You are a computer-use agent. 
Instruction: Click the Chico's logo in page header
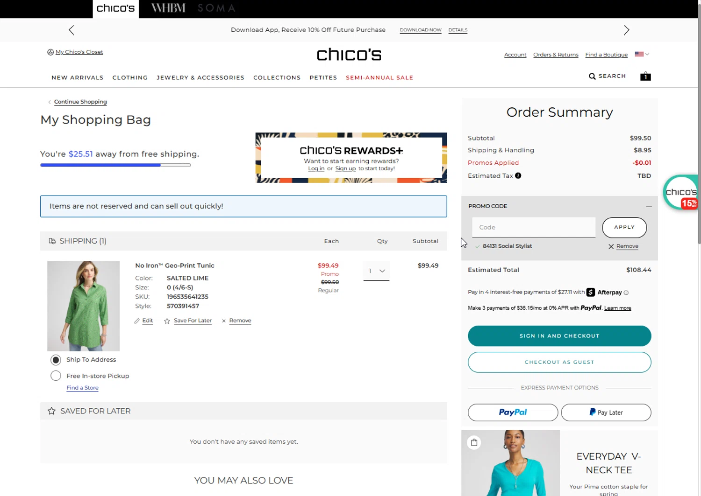(x=349, y=55)
